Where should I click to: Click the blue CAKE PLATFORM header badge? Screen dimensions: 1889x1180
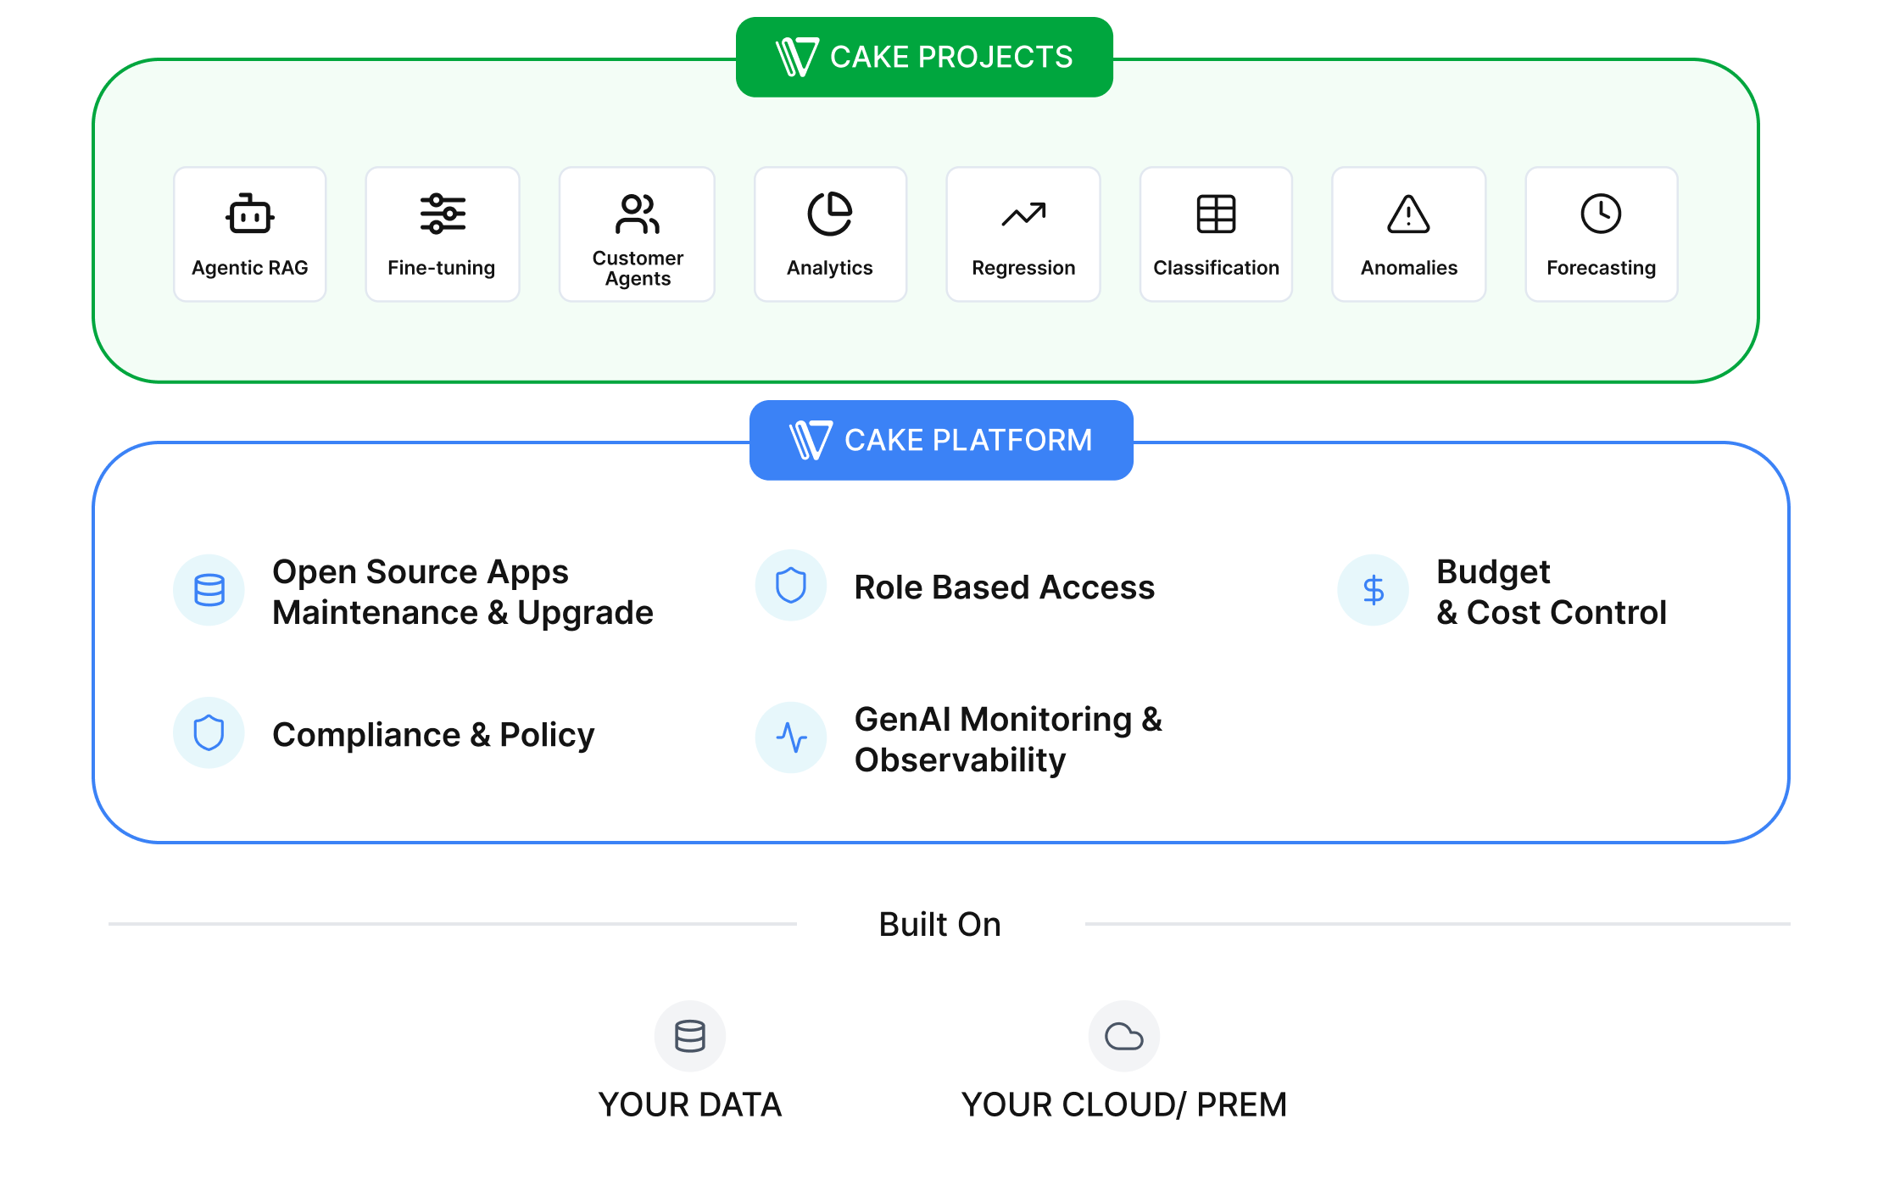pos(940,440)
